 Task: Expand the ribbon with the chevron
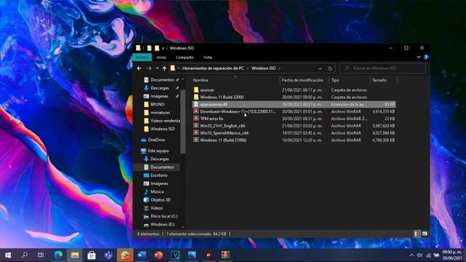coord(419,57)
